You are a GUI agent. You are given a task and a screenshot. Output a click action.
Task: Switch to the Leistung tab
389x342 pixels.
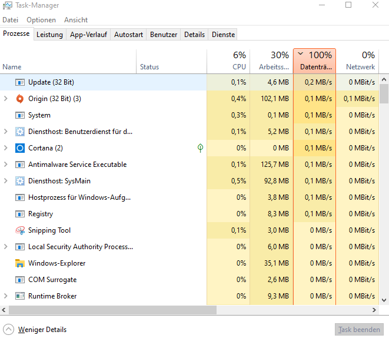(49, 35)
